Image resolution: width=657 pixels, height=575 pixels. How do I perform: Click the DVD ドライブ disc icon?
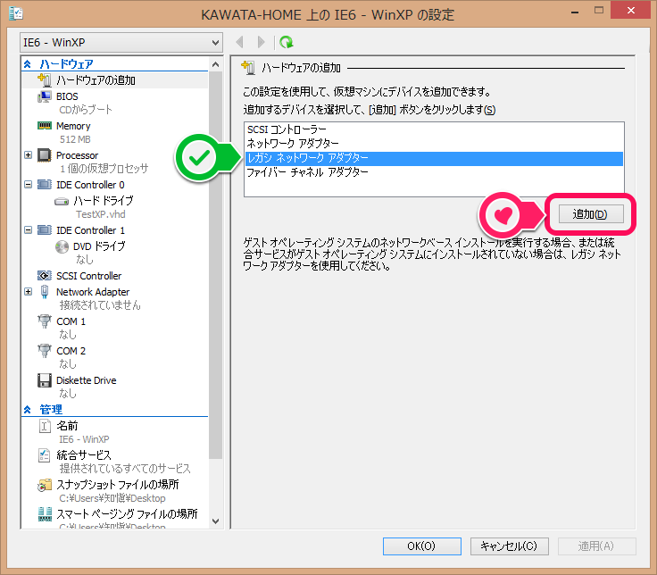(x=62, y=246)
